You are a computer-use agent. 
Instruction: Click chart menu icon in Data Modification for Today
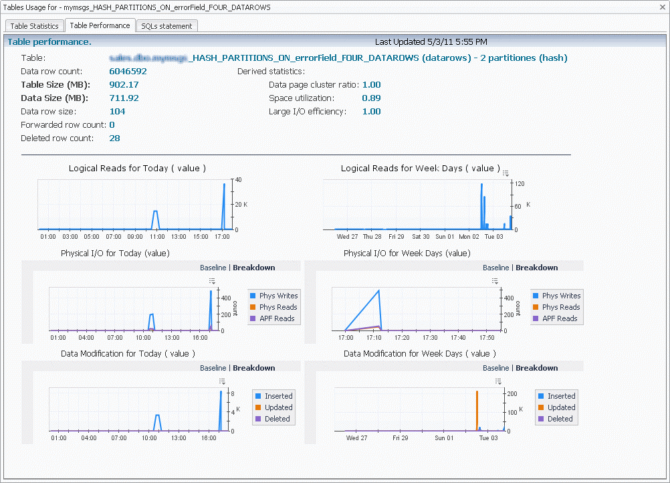(x=221, y=381)
